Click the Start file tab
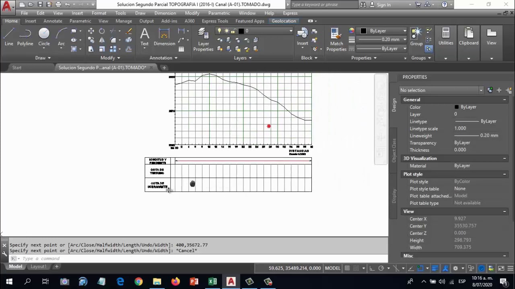Viewport: 515px width, 289px height. pos(16,67)
